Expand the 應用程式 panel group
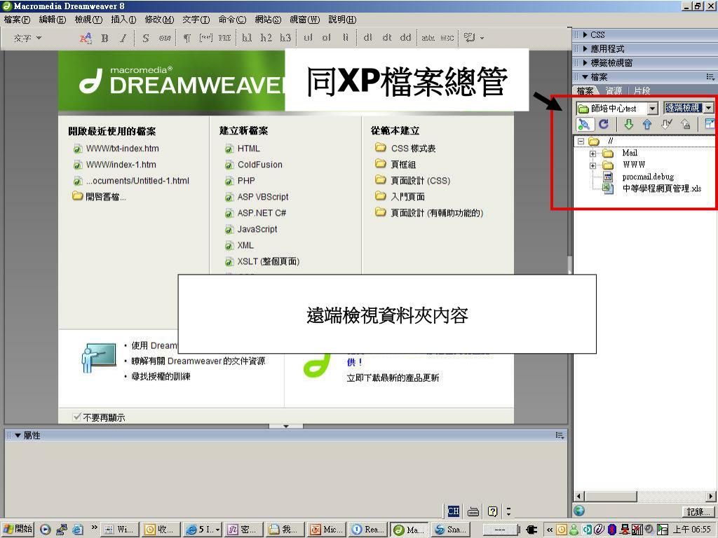The height and width of the screenshot is (538, 718). tap(585, 48)
